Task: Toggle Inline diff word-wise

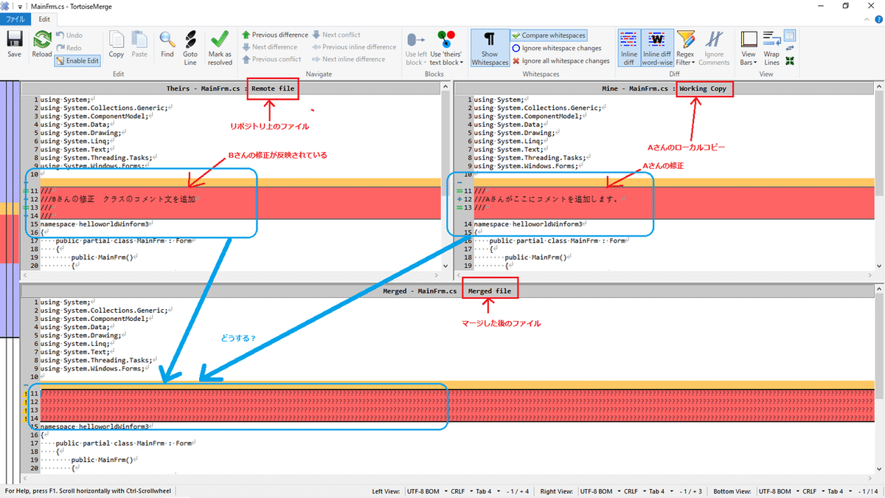Action: pos(656,48)
